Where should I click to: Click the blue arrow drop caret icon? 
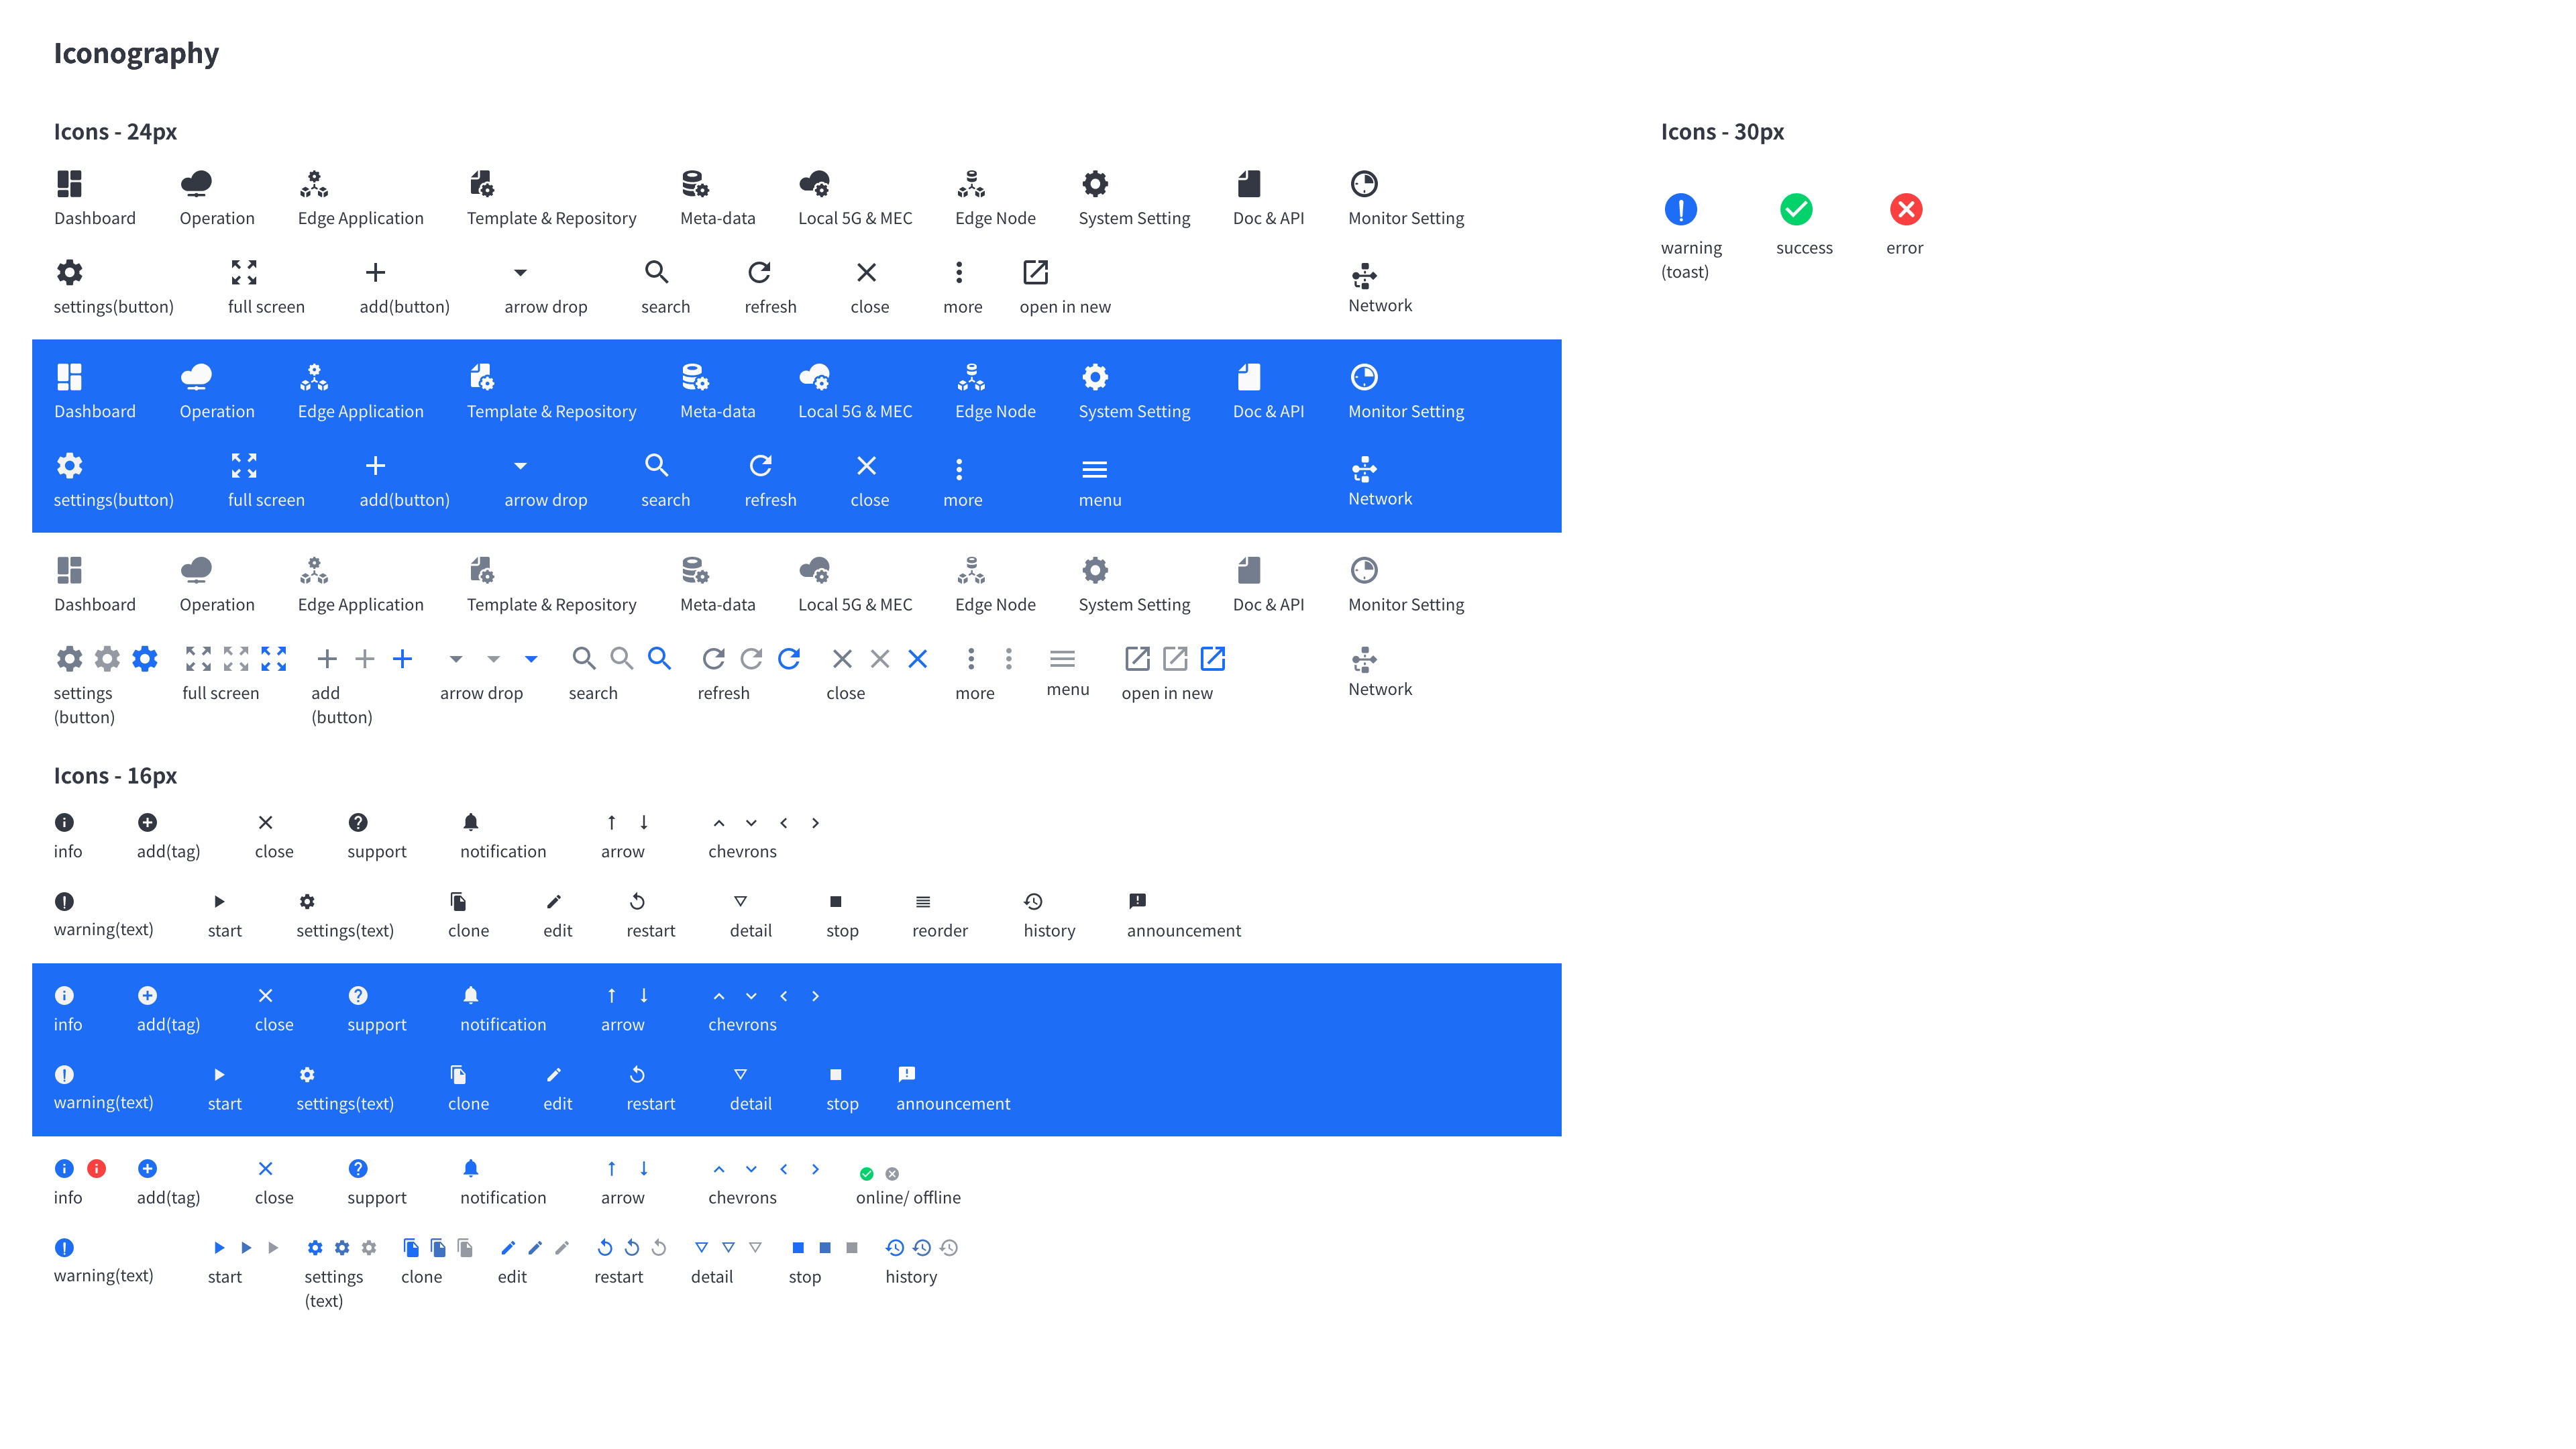click(531, 659)
